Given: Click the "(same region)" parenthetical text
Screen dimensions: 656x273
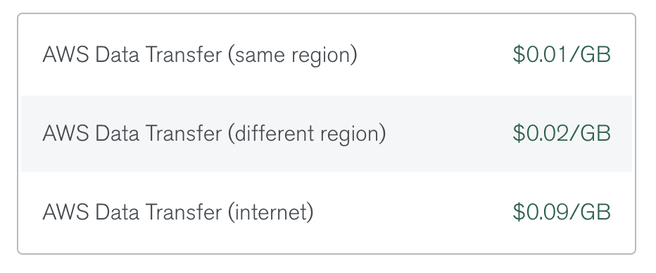Looking at the screenshot, I should (293, 55).
